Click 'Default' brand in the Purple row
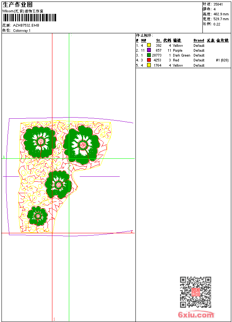This screenshot has height=322, width=232. coord(199,51)
